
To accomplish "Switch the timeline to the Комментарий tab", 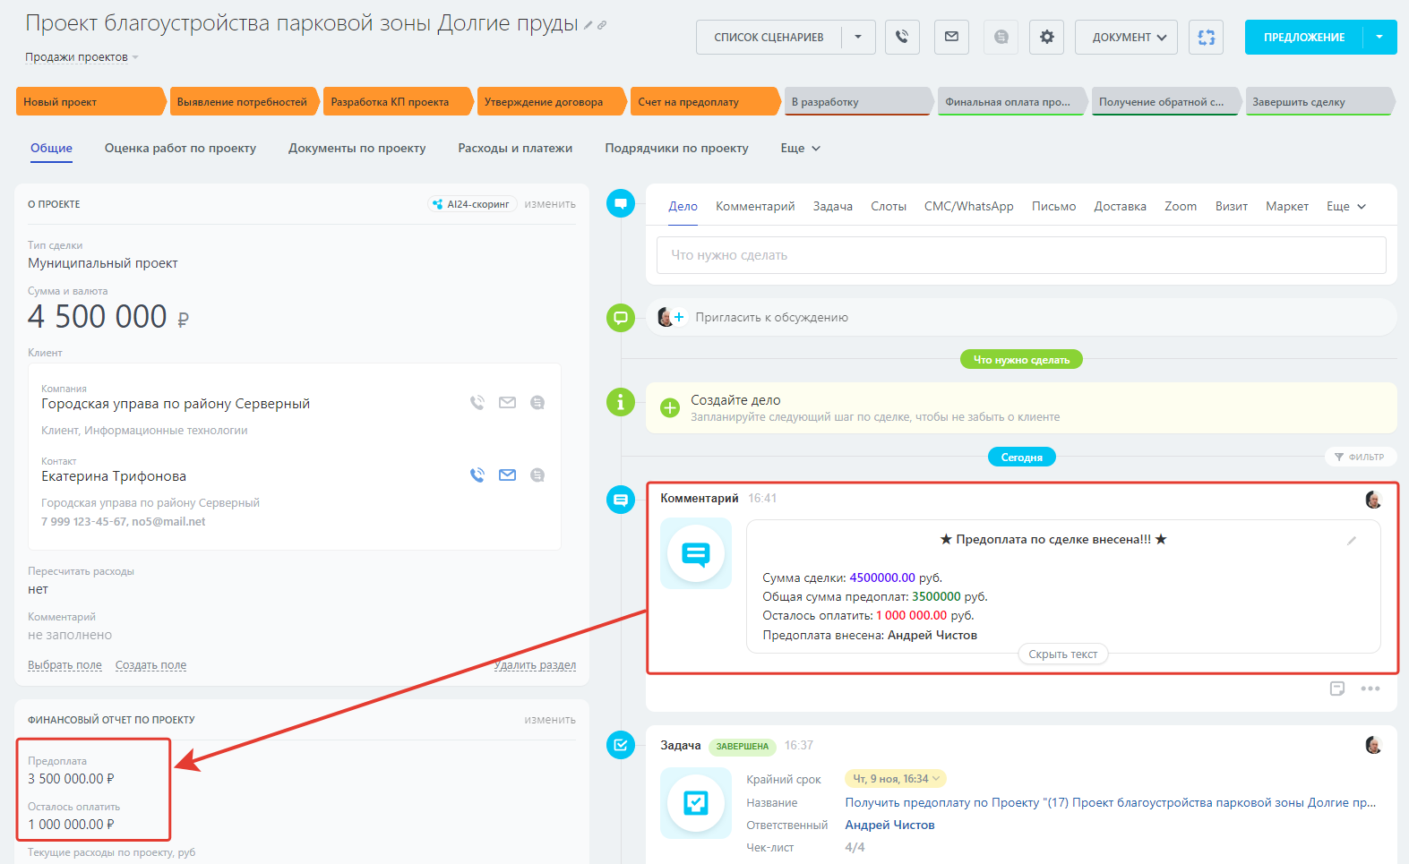I will (x=755, y=207).
